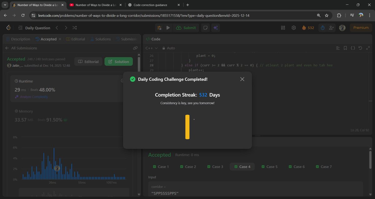Viewport: 375px width, 199px height.
Task: Click the runtime distribution chart
Action: click(74, 159)
